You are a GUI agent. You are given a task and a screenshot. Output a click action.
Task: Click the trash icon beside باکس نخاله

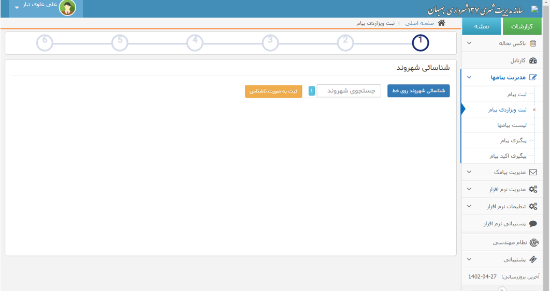pos(533,43)
